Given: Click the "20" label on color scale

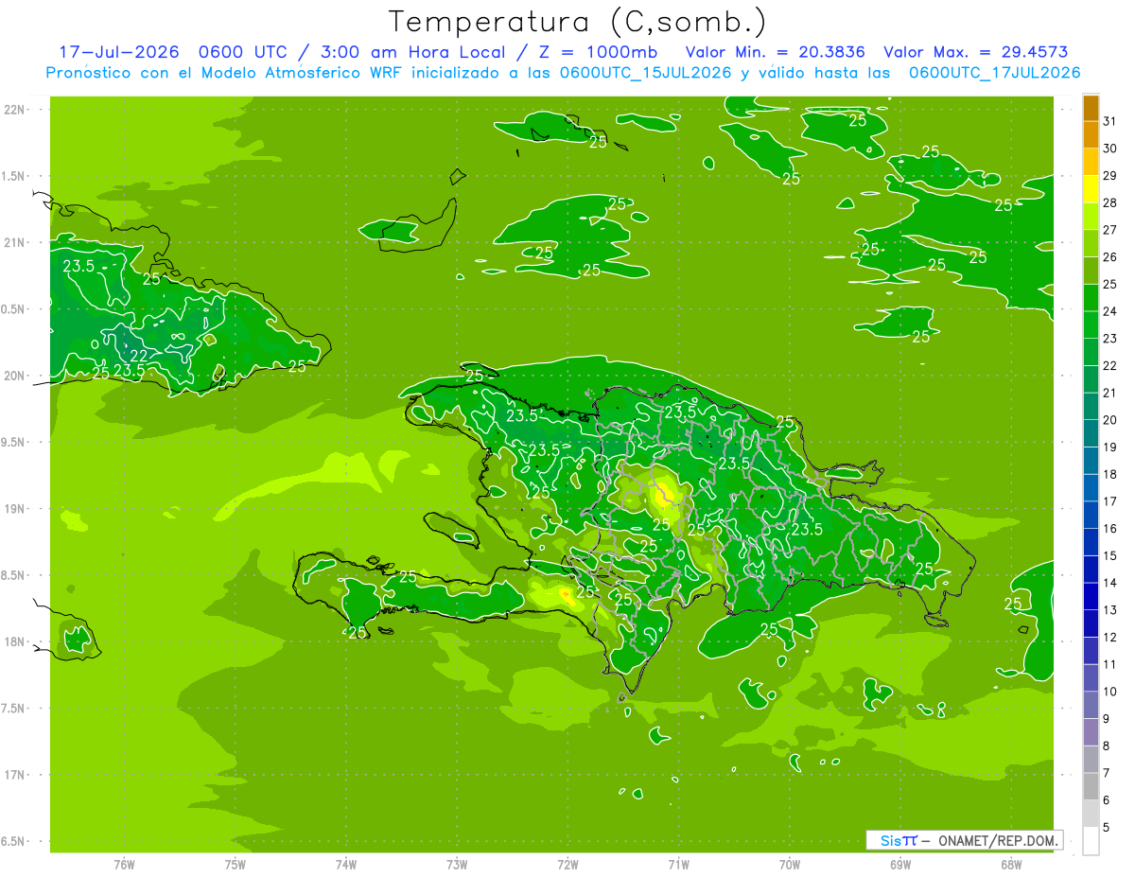Looking at the screenshot, I should tap(1110, 420).
